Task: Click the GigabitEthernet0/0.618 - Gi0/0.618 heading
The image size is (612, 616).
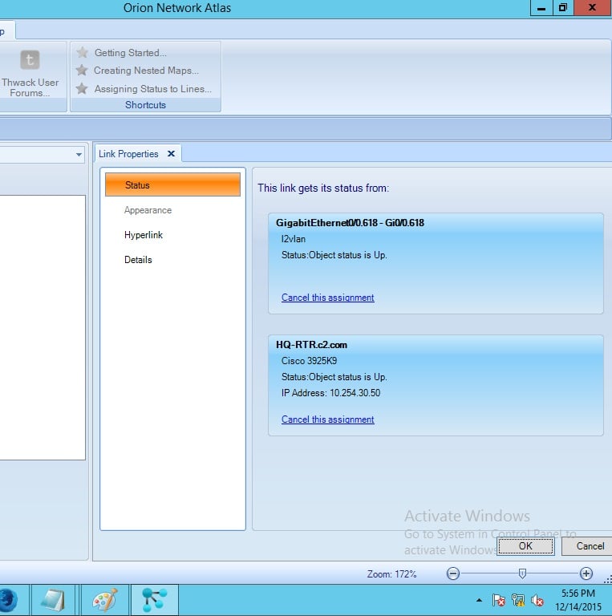Action: (350, 223)
